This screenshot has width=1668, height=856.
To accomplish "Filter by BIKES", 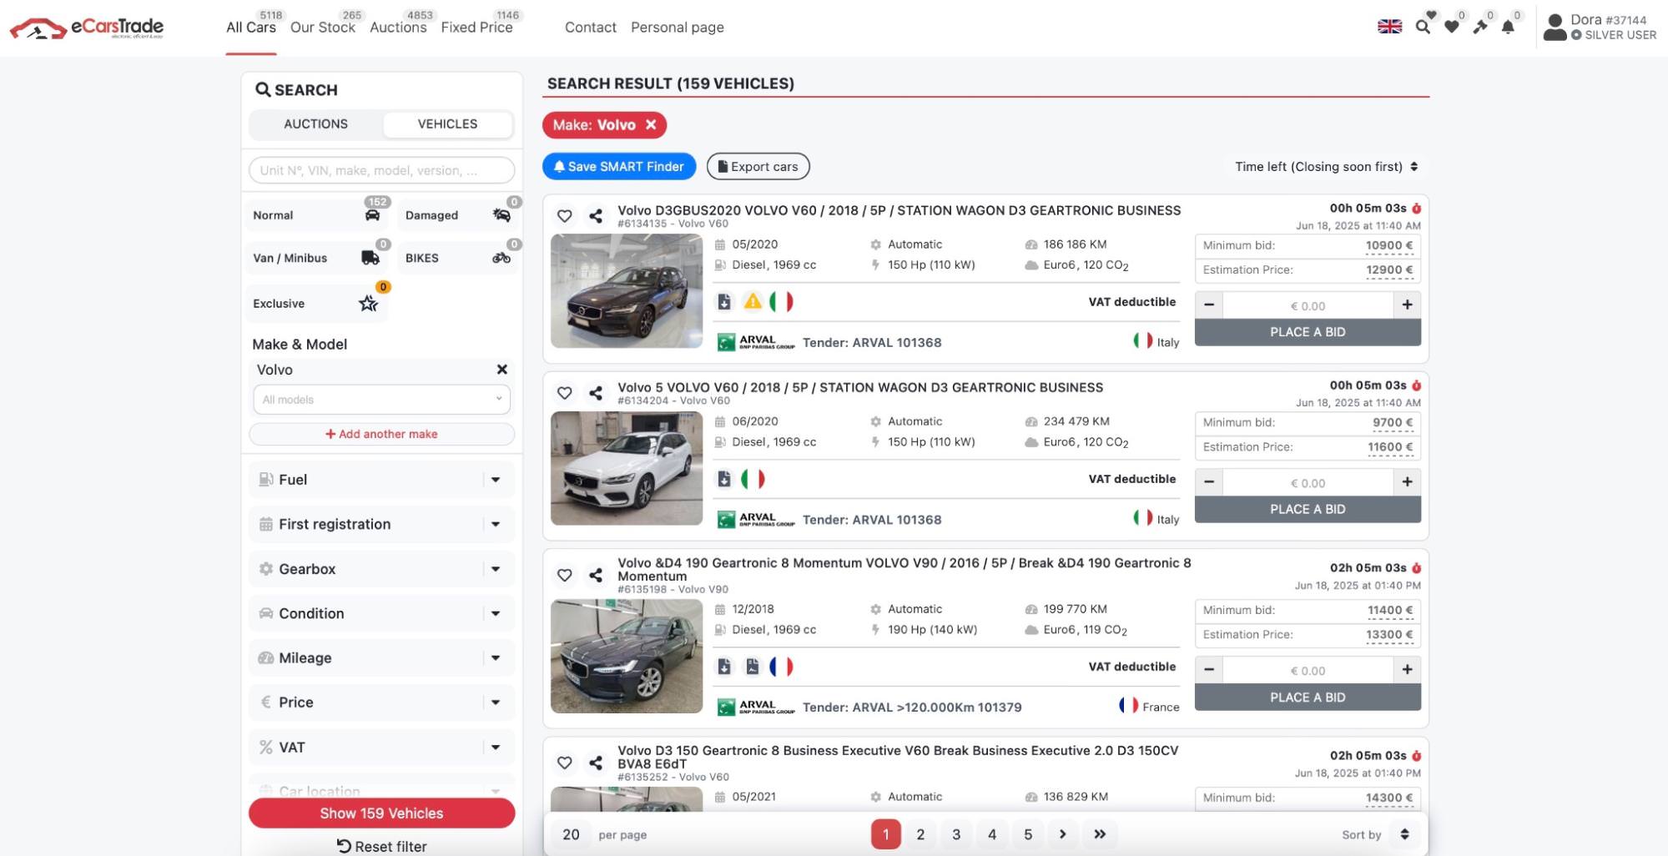I will coord(458,258).
